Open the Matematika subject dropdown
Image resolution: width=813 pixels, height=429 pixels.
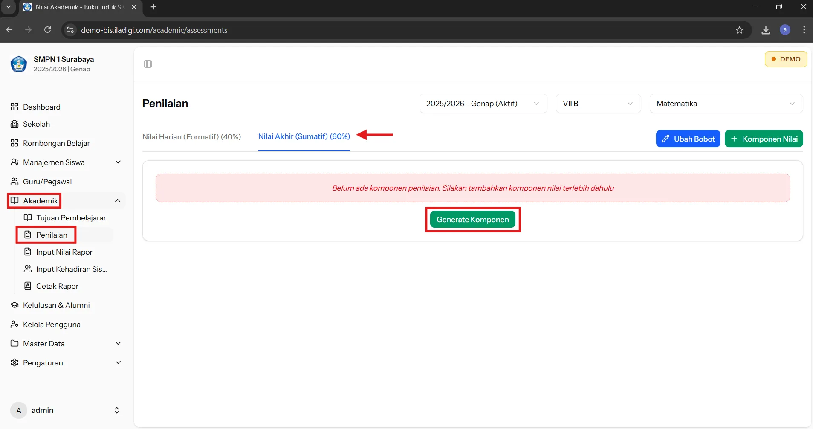click(x=726, y=104)
